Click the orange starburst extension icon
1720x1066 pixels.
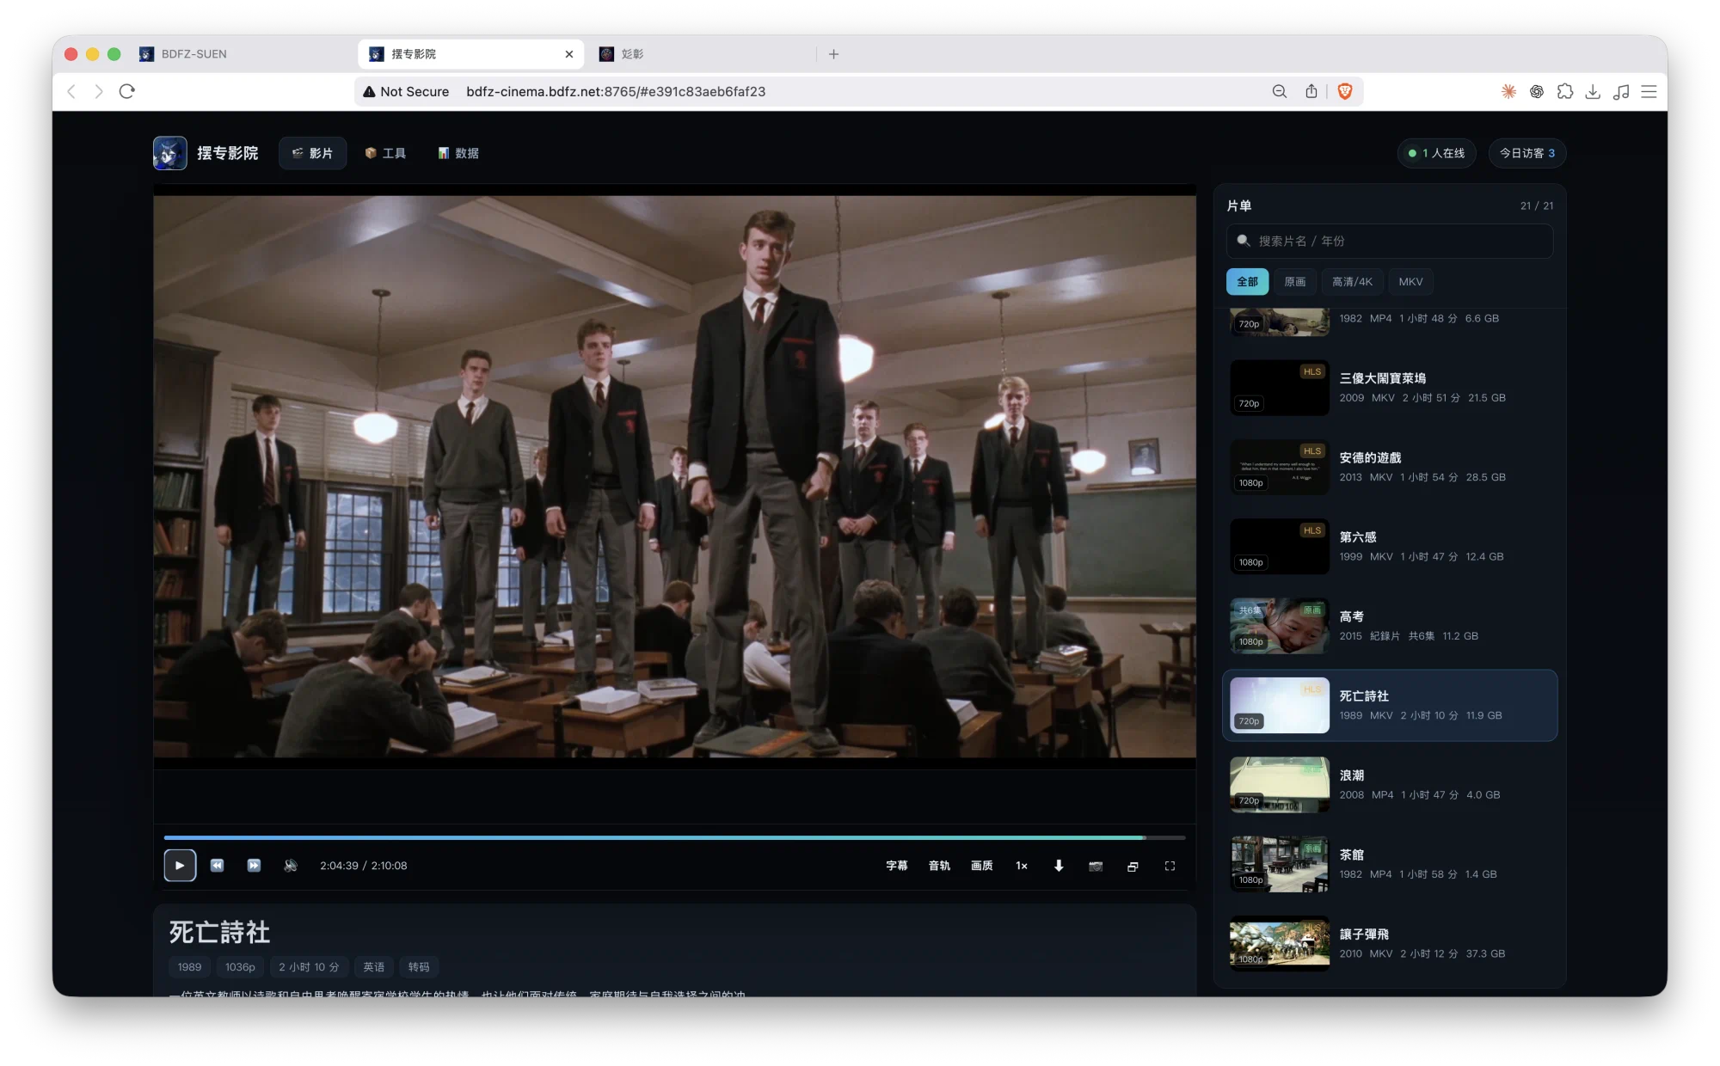(1508, 91)
